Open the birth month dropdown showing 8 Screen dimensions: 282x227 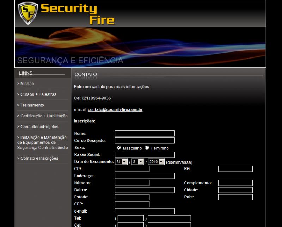138,162
